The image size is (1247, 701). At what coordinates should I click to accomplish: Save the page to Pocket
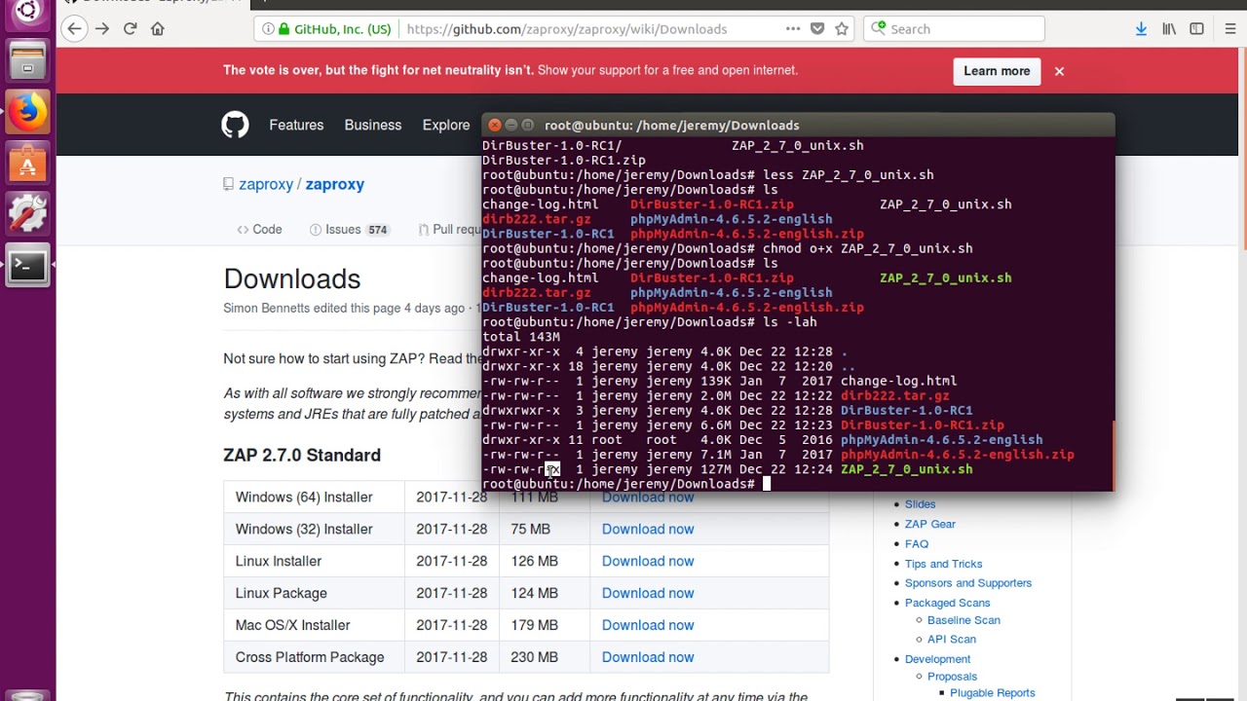click(817, 29)
